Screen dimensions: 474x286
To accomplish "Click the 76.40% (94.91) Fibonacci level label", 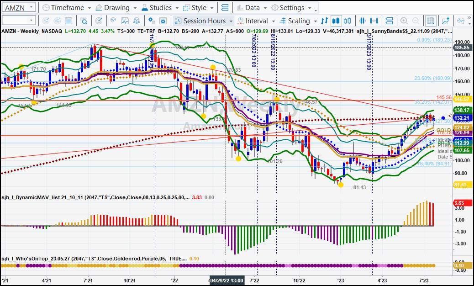I will click(434, 164).
